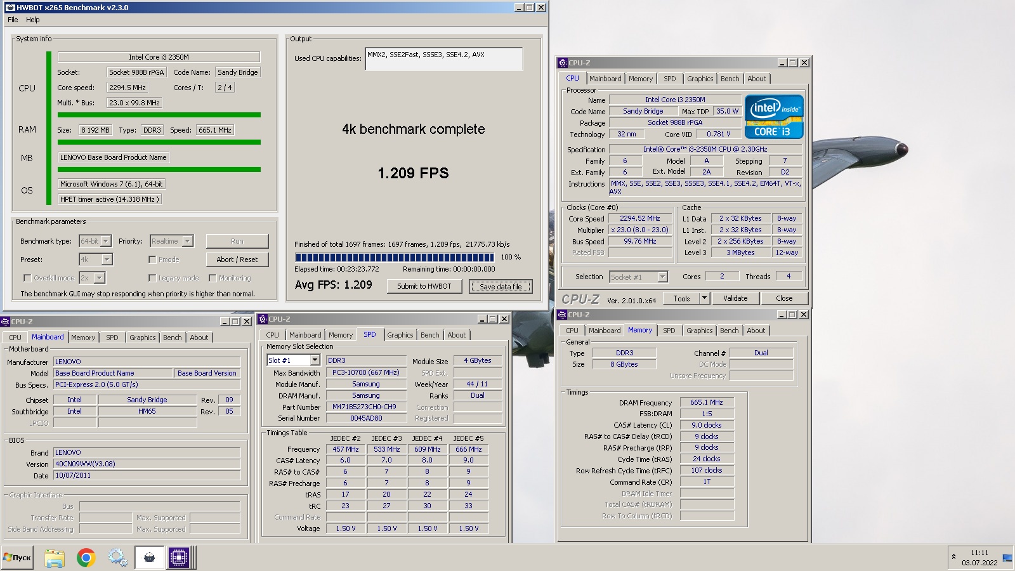Close the CPU-Z CPU tab window

(x=804, y=63)
